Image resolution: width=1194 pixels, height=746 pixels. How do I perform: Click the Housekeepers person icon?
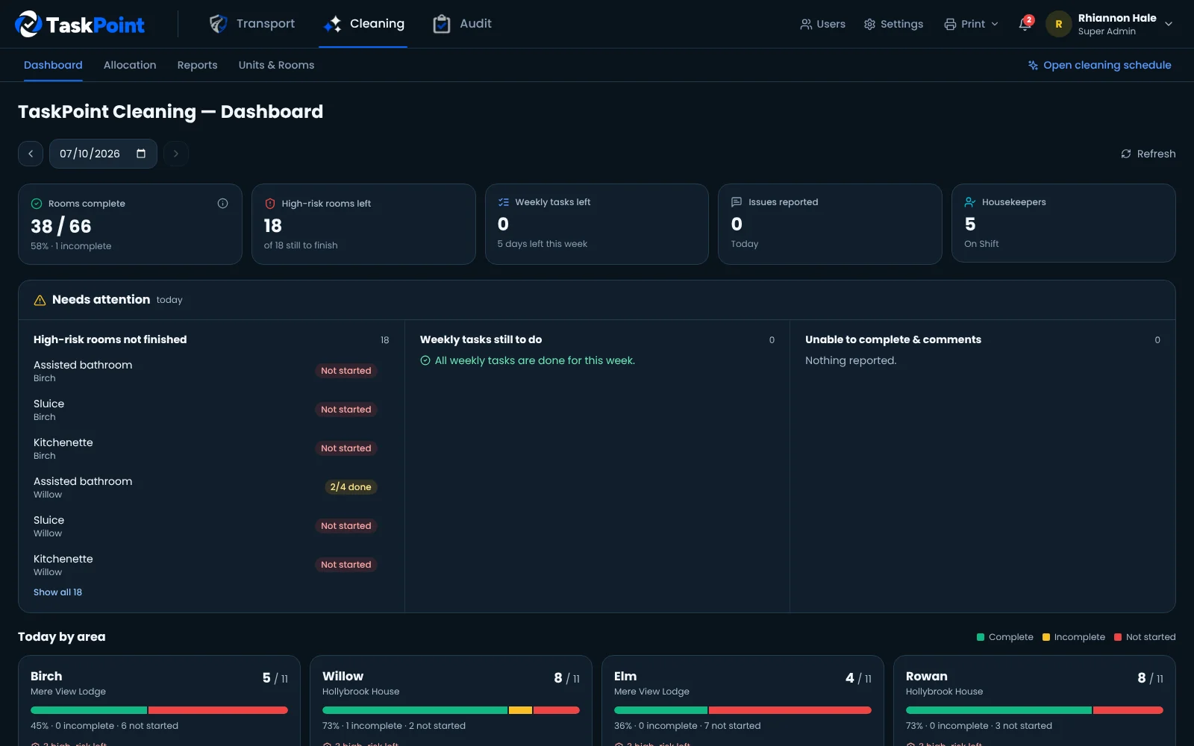970,202
